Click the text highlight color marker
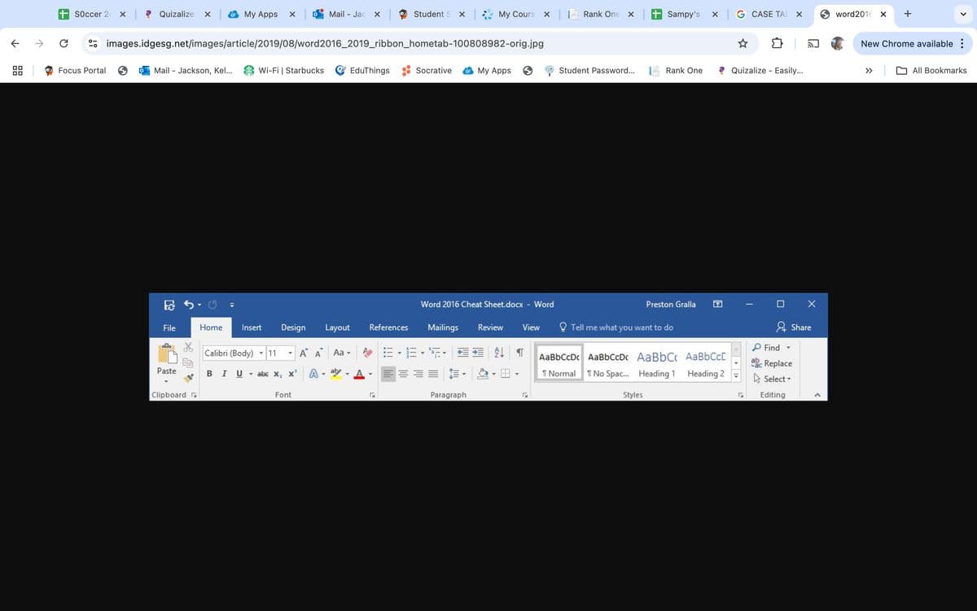Screen dimensions: 977x611 point(335,374)
